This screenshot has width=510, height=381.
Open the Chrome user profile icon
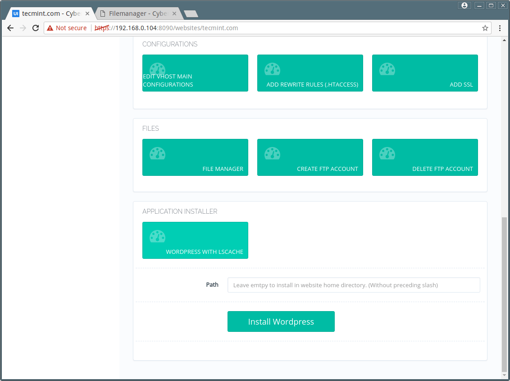pos(464,5)
